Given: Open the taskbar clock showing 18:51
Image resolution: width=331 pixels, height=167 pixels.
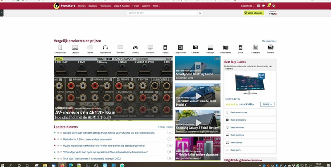Looking at the screenshot, I should (319, 165).
